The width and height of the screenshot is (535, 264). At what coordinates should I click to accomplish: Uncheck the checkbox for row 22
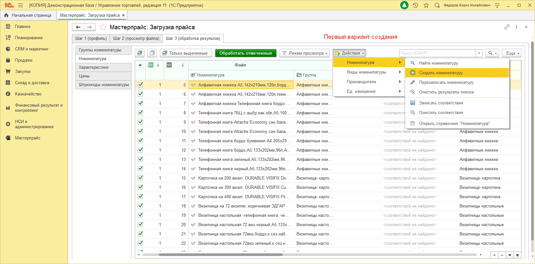click(x=140, y=243)
